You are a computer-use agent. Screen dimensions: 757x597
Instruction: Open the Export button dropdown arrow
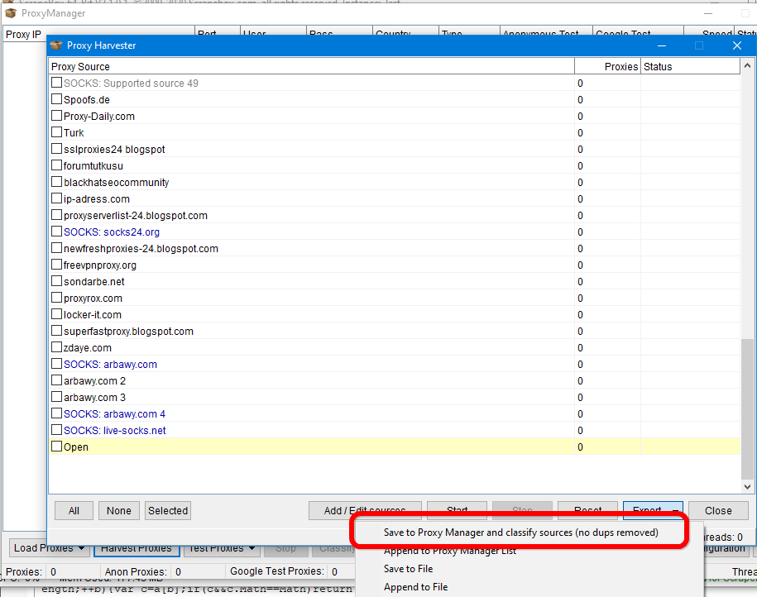point(675,511)
